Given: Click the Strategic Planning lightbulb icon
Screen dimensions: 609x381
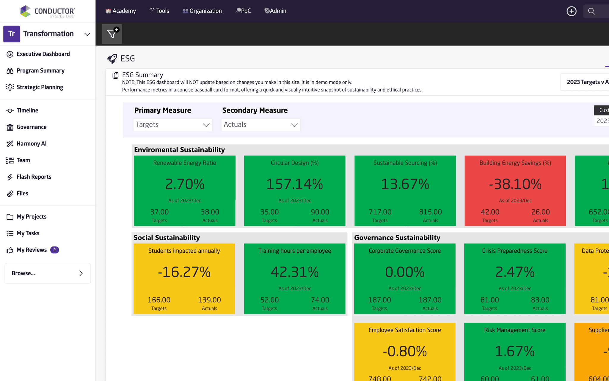Looking at the screenshot, I should coord(10,87).
